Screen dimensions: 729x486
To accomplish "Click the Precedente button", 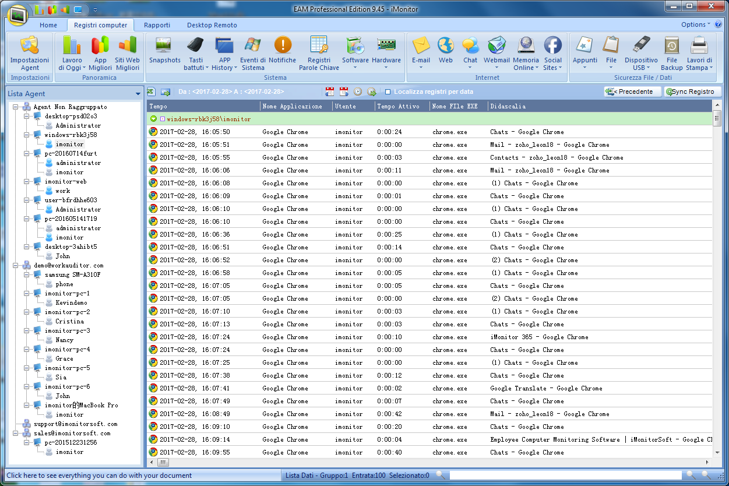I will [x=632, y=91].
